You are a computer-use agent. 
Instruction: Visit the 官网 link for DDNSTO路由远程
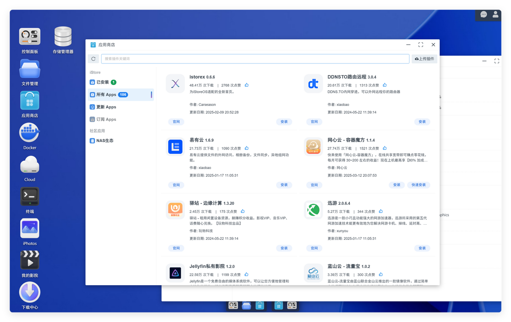point(314,122)
